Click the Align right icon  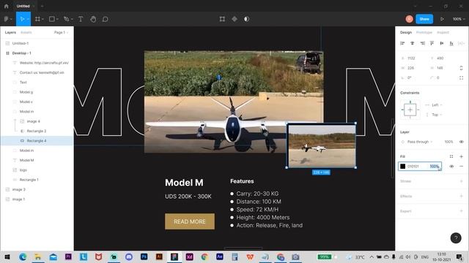coord(422,43)
